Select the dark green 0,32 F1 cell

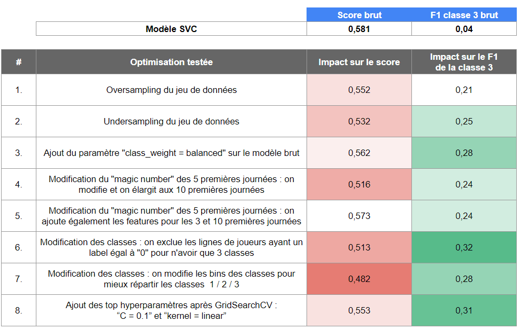click(464, 247)
